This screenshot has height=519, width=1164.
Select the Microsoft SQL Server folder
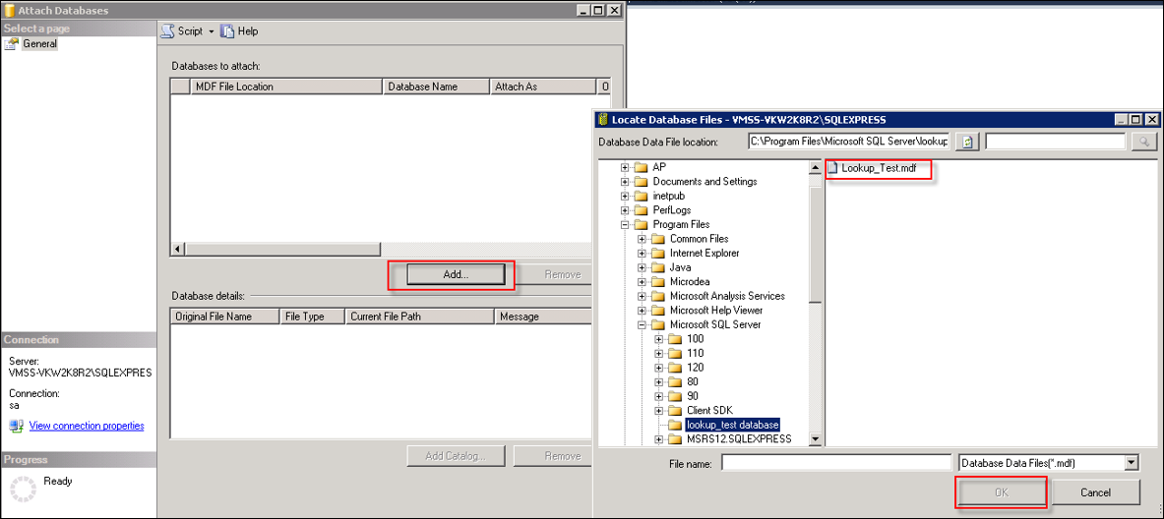(715, 324)
